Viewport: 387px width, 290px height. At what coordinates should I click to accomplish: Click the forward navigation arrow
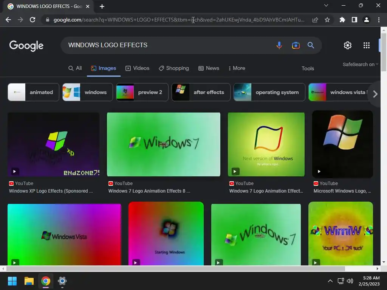[x=20, y=20]
